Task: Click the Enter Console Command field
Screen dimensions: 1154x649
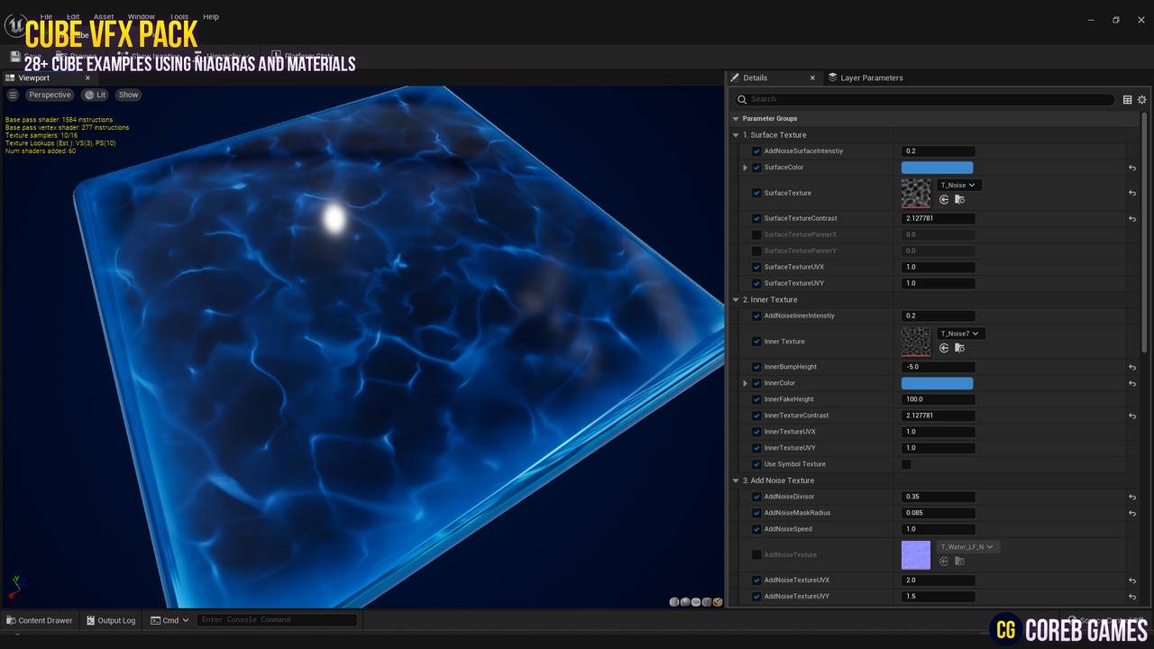Action: [277, 620]
